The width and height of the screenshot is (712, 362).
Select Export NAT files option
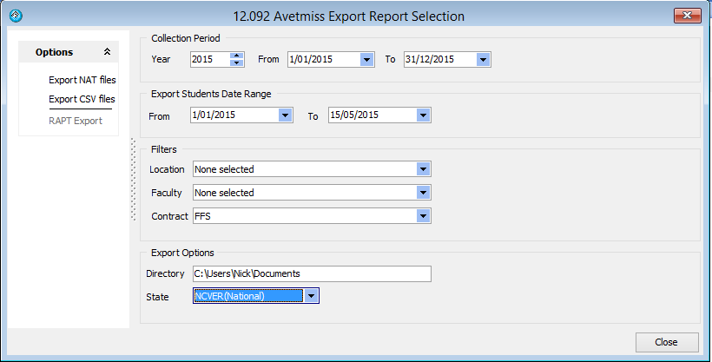click(x=82, y=79)
